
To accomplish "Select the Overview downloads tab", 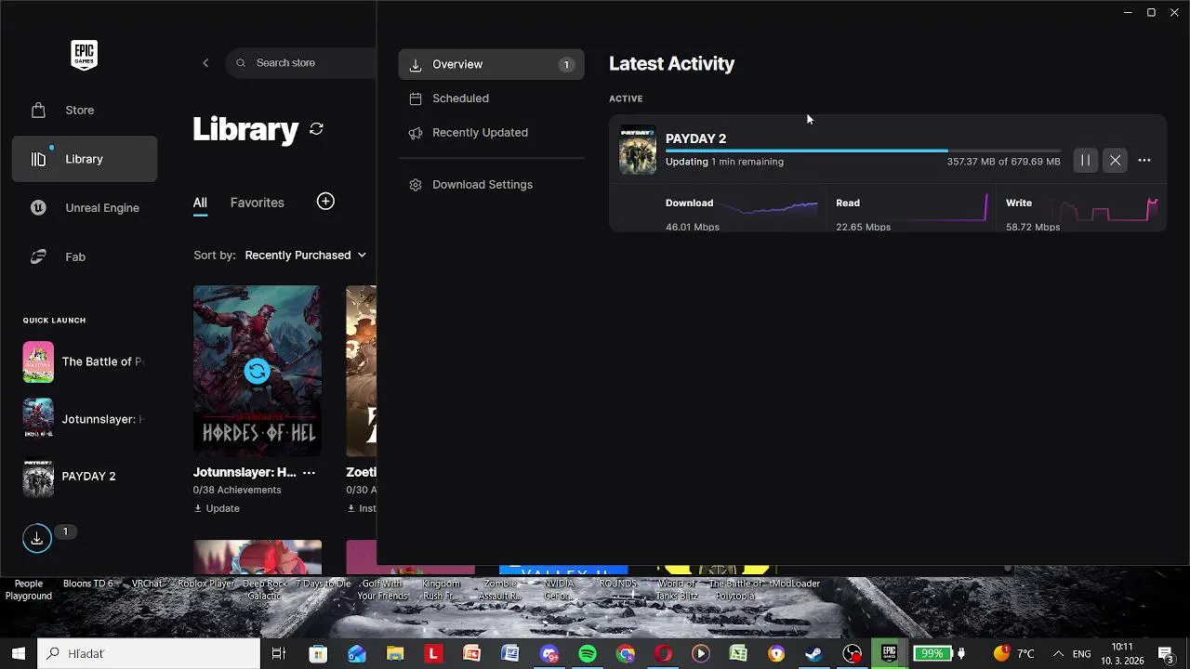I will coord(492,64).
